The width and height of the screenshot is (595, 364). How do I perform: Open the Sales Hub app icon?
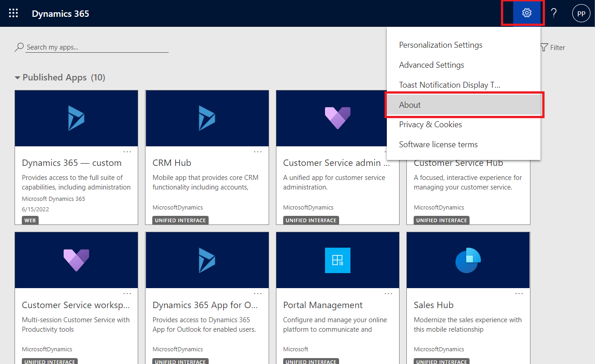tap(468, 260)
